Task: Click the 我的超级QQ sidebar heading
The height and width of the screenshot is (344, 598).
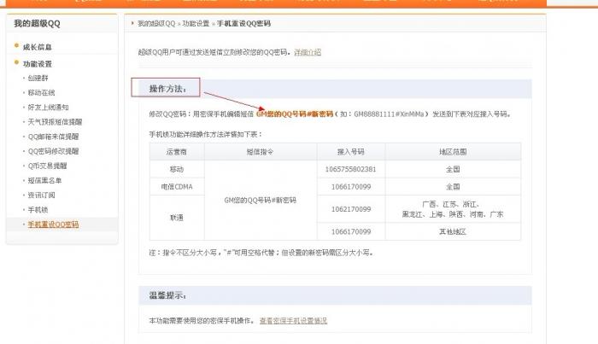Action: tap(37, 23)
